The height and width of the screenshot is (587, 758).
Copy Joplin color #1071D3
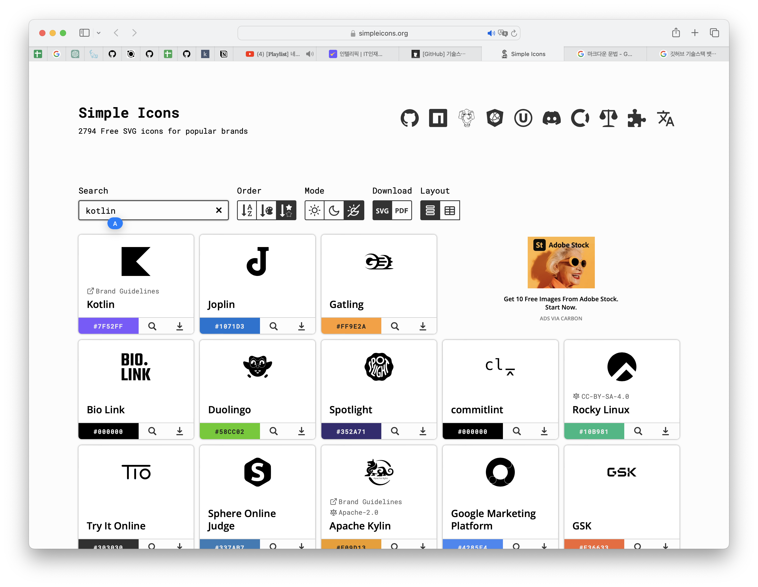click(230, 326)
